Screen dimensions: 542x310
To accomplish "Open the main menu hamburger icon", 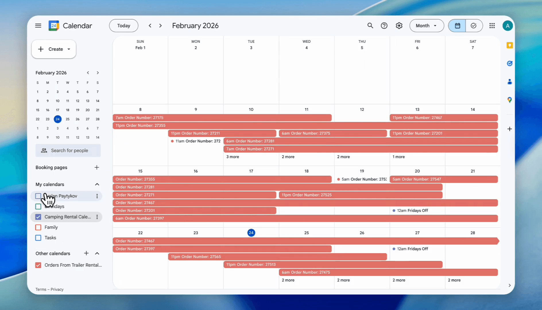I will point(38,26).
